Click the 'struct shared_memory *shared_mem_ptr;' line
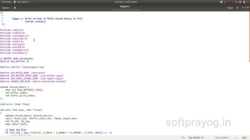Viewport: 250px width, 140px height. 30,116
